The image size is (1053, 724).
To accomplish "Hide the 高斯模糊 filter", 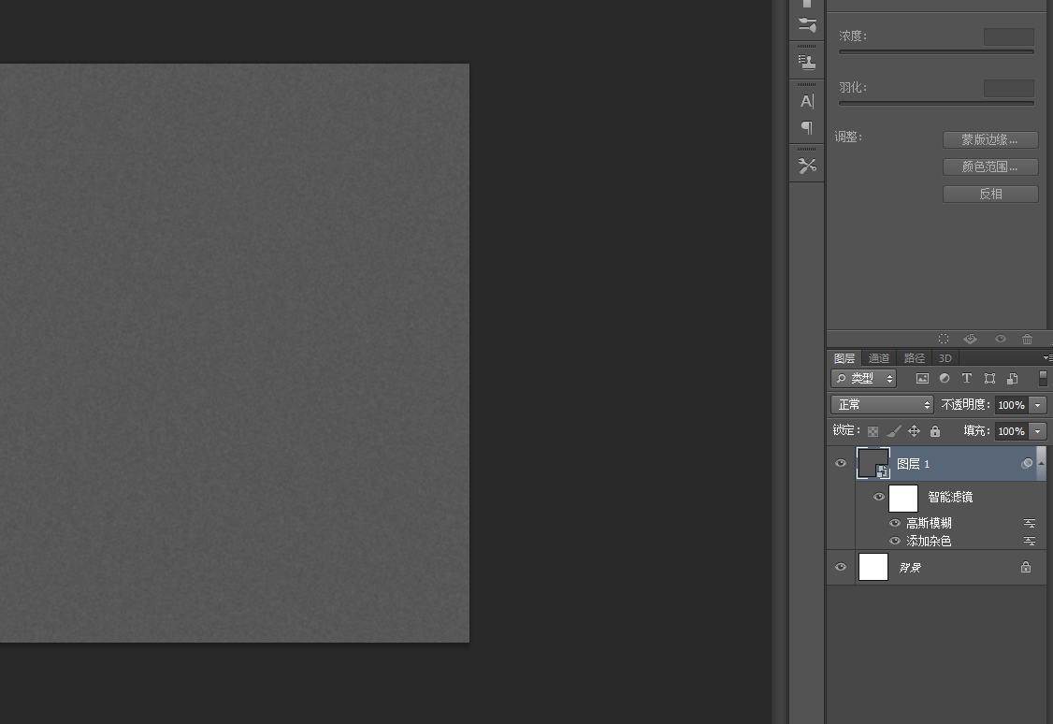I will tap(895, 523).
